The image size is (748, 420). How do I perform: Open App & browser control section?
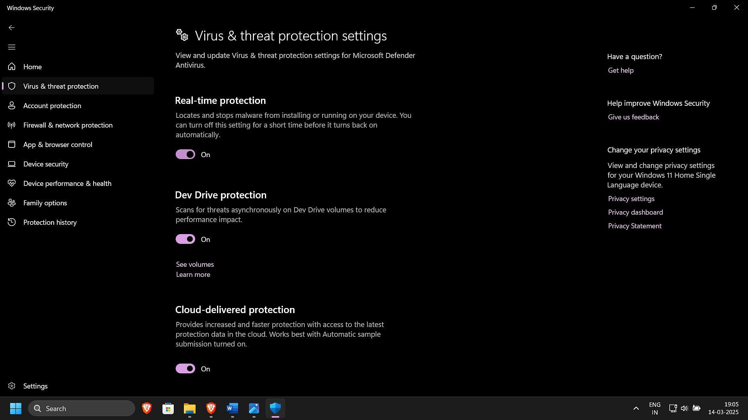78,144
